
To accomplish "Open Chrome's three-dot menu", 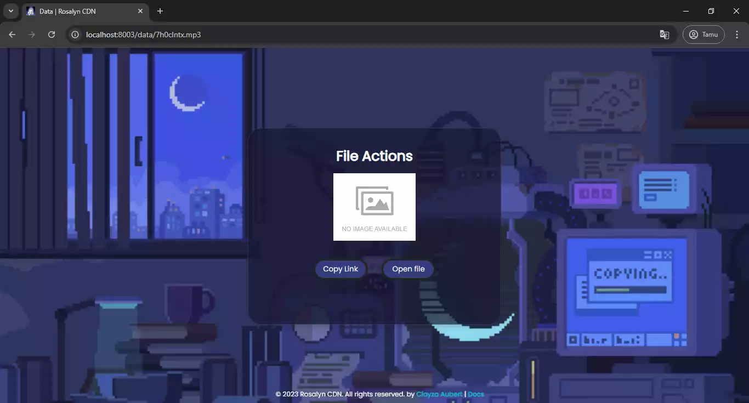I will [x=737, y=35].
